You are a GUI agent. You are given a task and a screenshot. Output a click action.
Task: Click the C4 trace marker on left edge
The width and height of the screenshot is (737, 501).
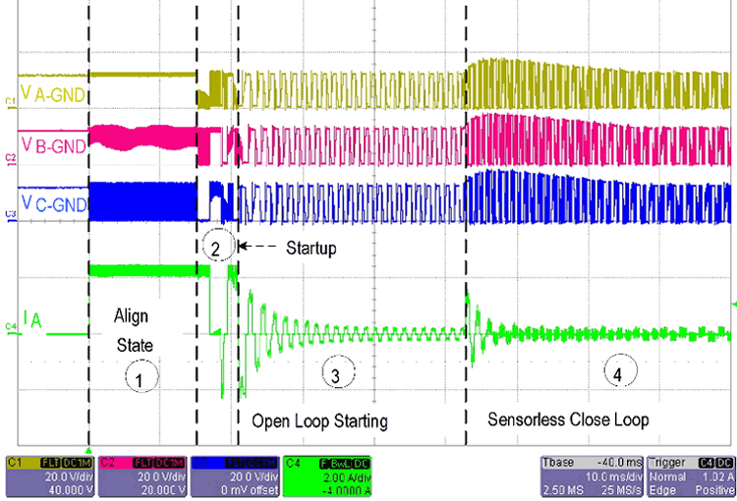[x=9, y=324]
